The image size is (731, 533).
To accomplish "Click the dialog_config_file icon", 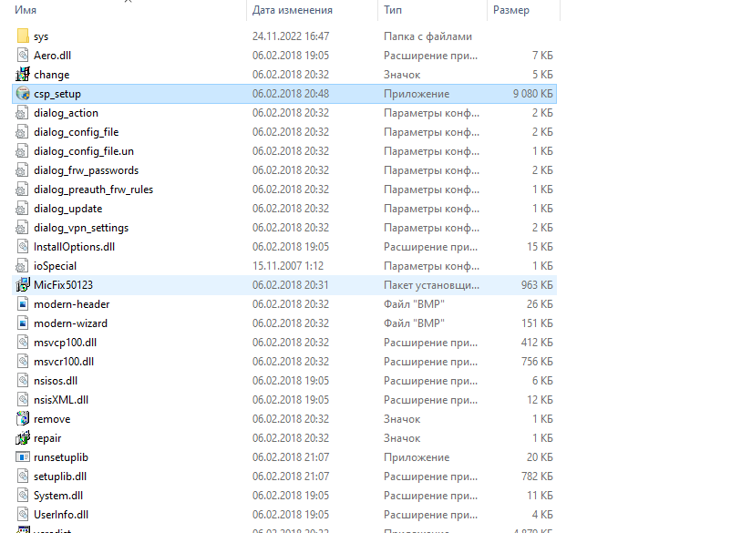I will (23, 131).
